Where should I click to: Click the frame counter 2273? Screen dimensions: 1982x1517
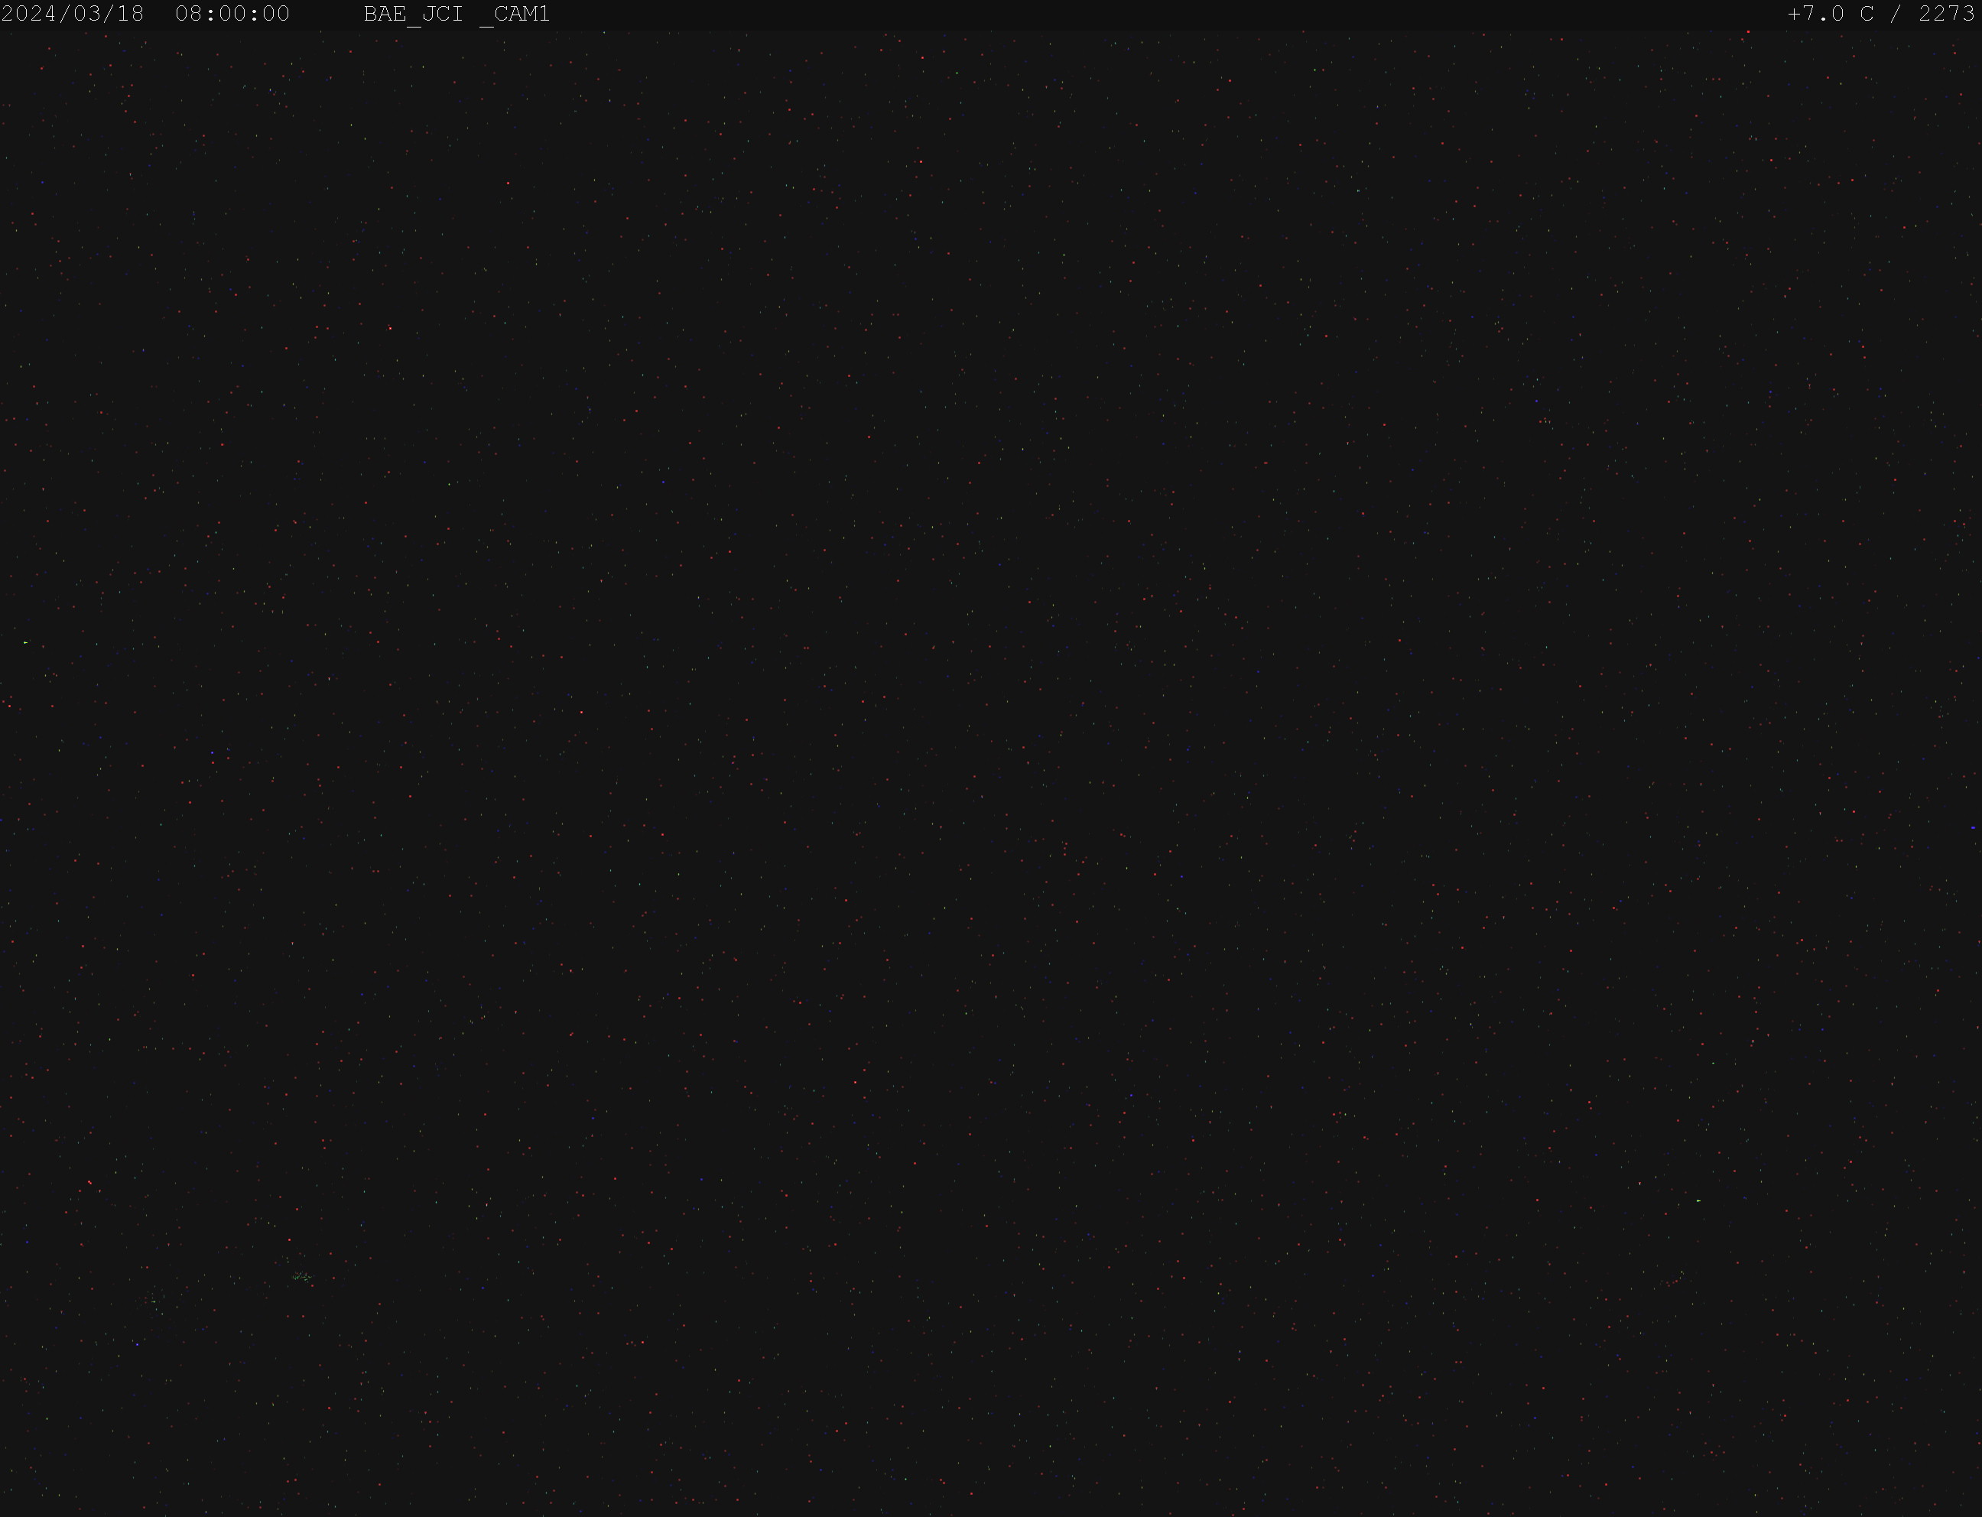[1947, 14]
